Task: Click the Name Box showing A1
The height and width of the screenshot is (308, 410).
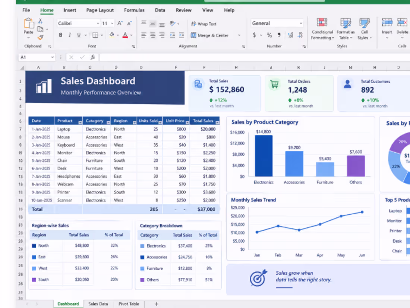Action: (x=37, y=57)
